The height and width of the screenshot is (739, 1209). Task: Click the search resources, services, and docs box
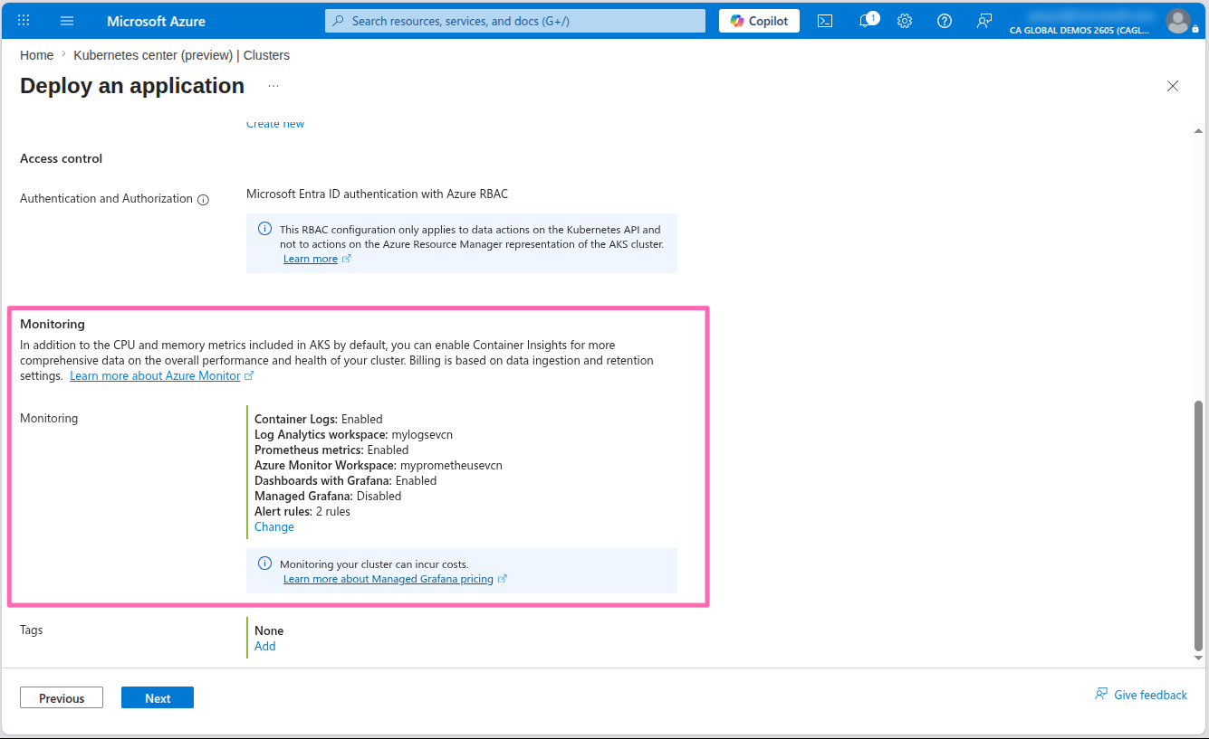click(x=515, y=21)
